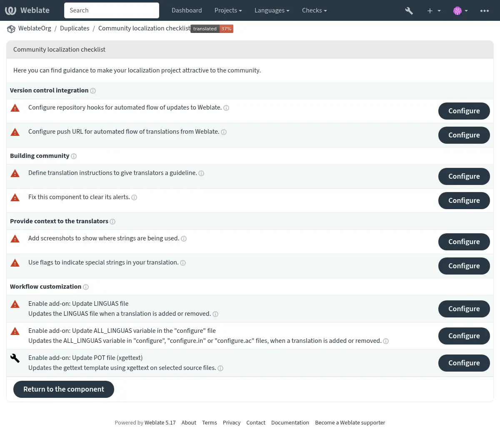
Task: Open the Terms footer link
Action: (210, 422)
